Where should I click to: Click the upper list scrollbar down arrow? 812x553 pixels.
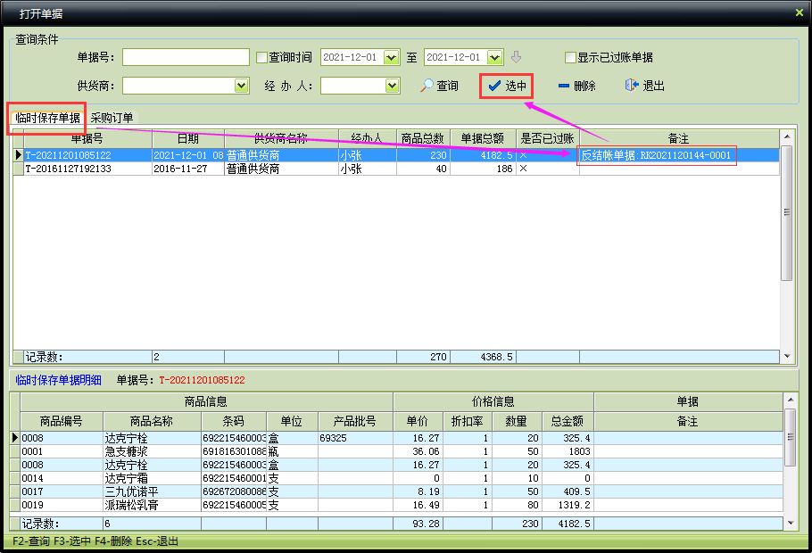point(787,356)
